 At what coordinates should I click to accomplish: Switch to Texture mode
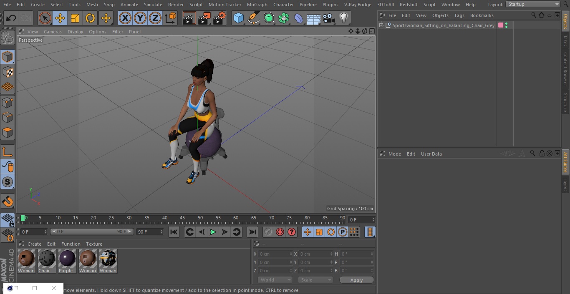tap(8, 72)
